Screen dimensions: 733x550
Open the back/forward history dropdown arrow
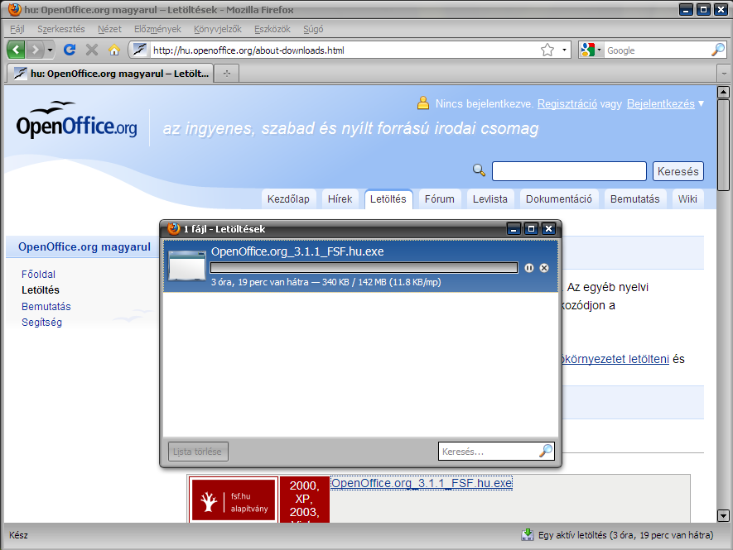pyautogui.click(x=51, y=50)
